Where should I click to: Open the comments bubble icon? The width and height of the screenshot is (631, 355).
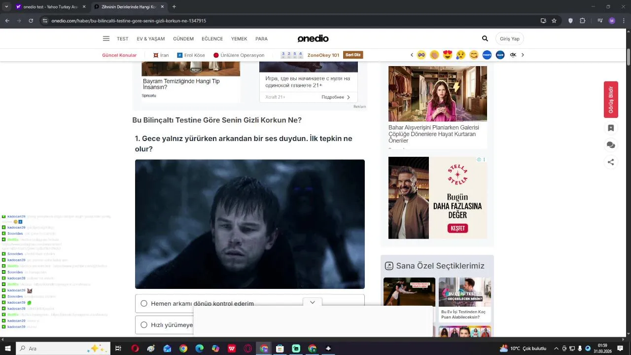coord(611,145)
